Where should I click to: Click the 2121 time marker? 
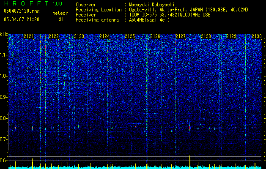click(29, 36)
